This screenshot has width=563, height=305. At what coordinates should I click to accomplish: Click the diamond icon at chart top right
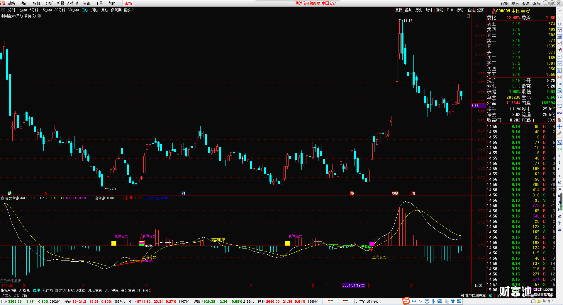(x=463, y=16)
